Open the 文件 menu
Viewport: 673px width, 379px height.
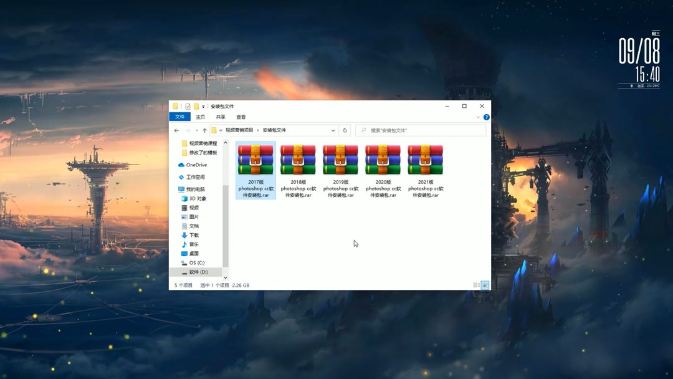[x=180, y=117]
